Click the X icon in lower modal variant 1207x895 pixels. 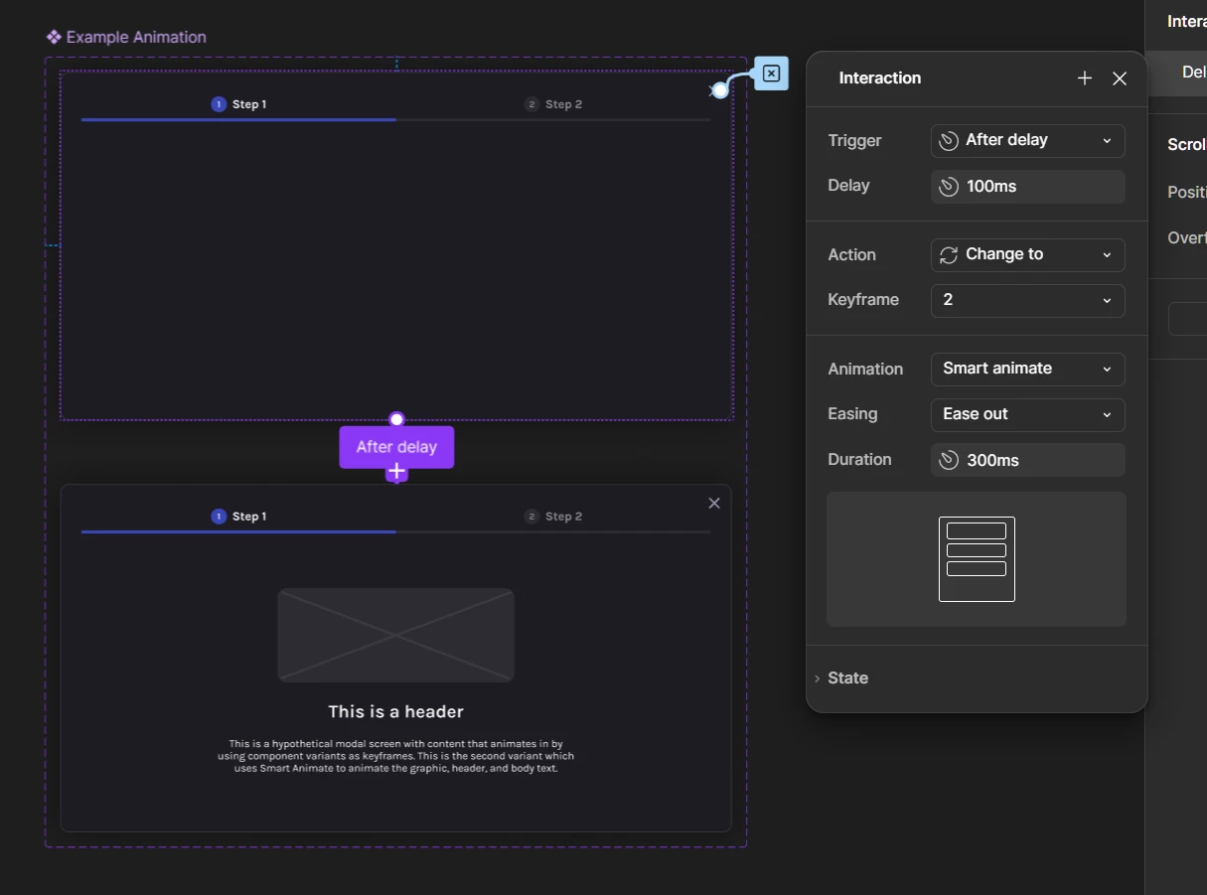[x=713, y=504]
